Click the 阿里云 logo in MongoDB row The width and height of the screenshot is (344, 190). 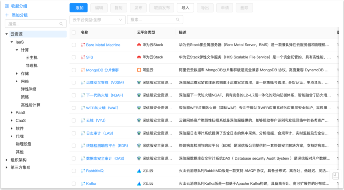pyautogui.click(x=139, y=70)
